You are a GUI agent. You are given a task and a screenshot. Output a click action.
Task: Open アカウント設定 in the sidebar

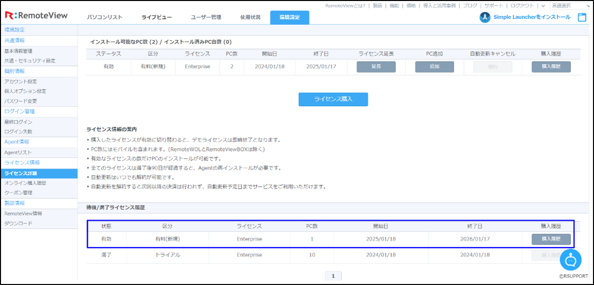pos(20,81)
